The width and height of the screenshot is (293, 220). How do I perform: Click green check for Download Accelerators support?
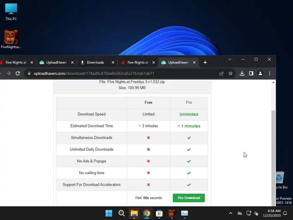pyautogui.click(x=189, y=185)
